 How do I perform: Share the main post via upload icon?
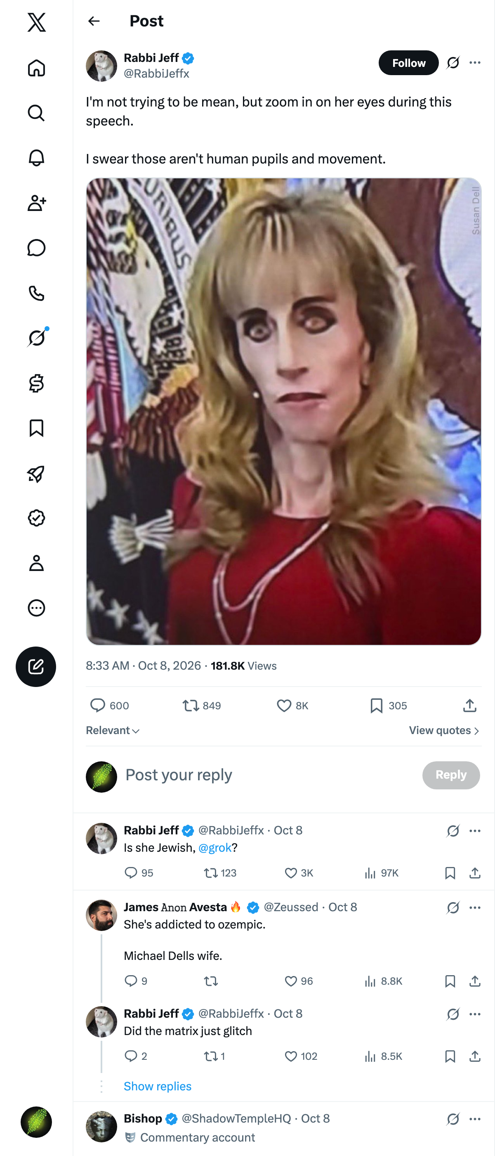click(x=469, y=706)
